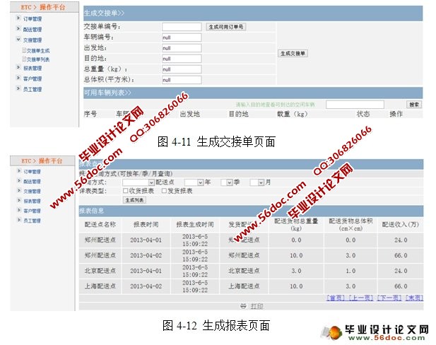
Task: Click the page icon beside 交接单列表
Action: (23, 59)
